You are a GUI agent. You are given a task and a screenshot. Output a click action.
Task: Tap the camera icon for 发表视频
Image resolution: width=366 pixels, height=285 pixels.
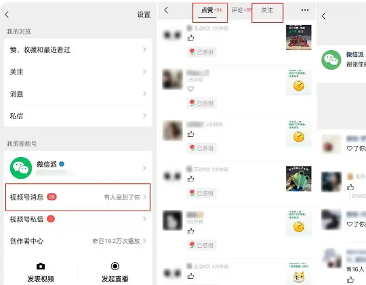(x=41, y=266)
